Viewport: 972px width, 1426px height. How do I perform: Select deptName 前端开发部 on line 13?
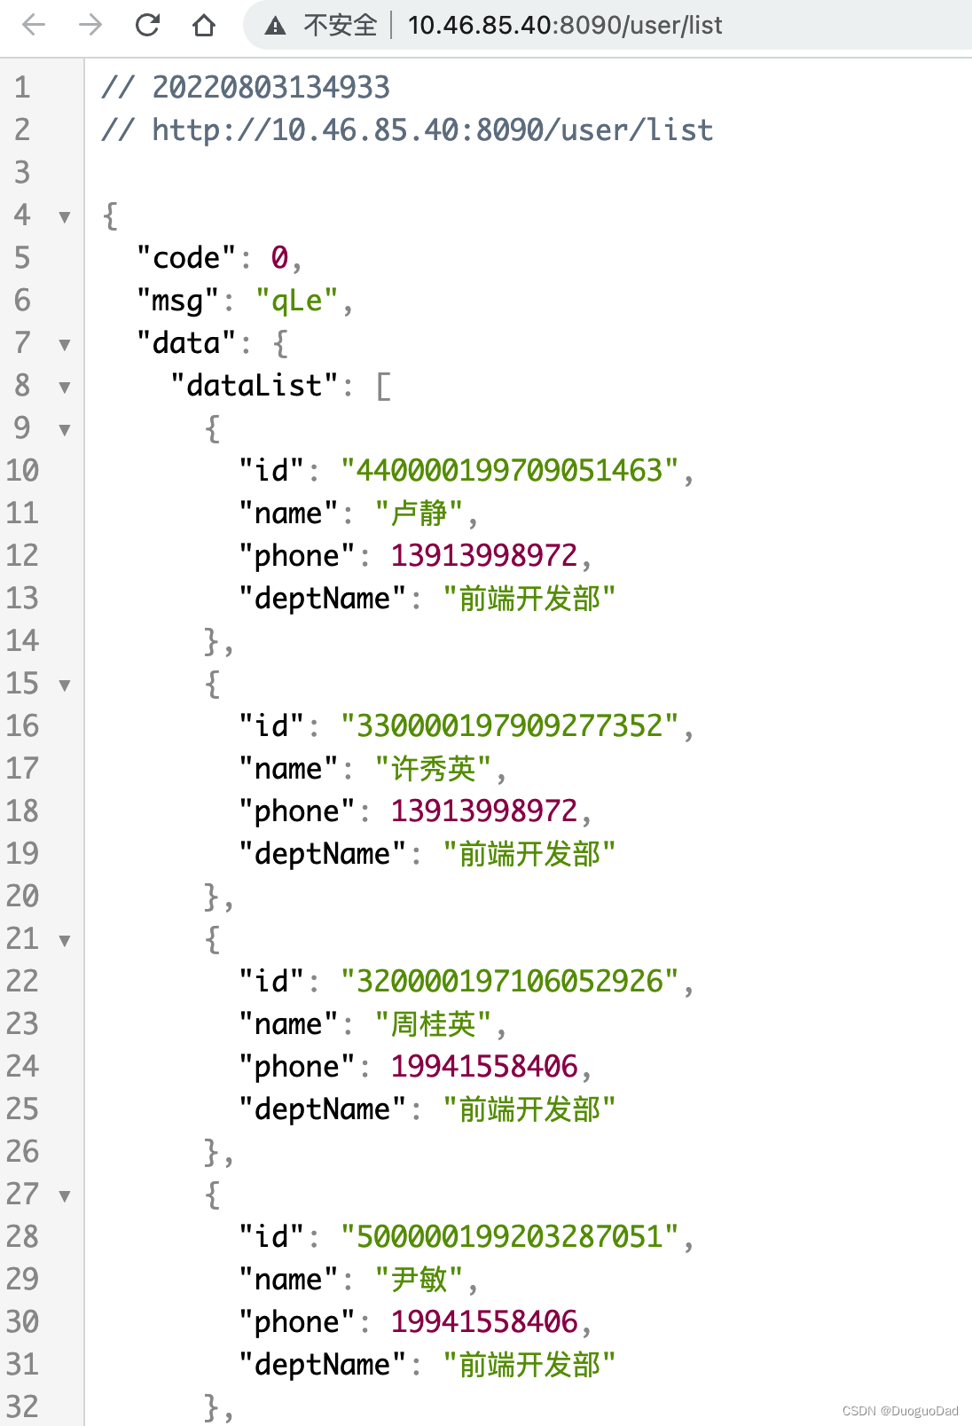(x=528, y=599)
